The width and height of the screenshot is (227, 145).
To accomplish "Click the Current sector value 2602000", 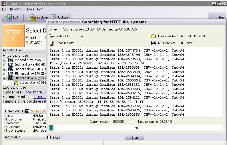I will point(118,122).
